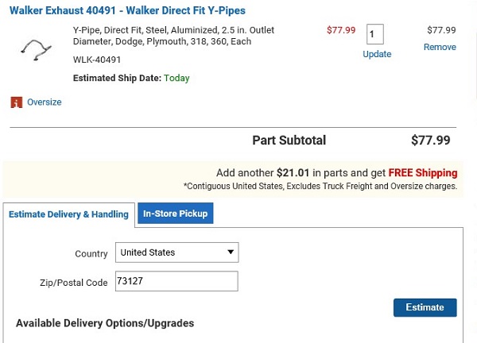Open the Walker Exhaust 40491 product link

(127, 11)
